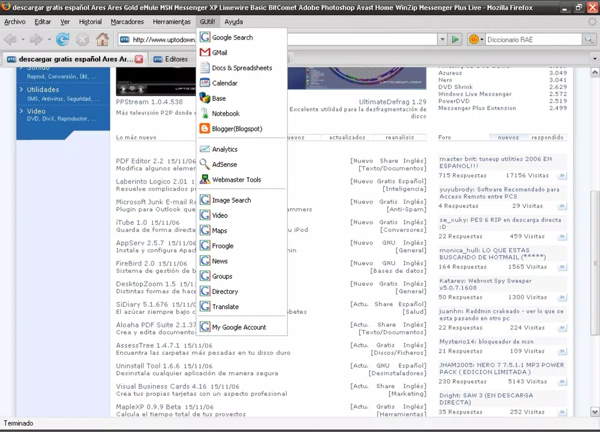600x432 pixels.
Task: Start search with the magnifier icon
Action: (589, 39)
